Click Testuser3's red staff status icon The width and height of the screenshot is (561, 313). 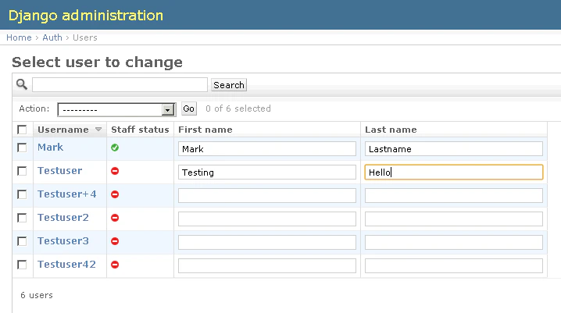[115, 241]
